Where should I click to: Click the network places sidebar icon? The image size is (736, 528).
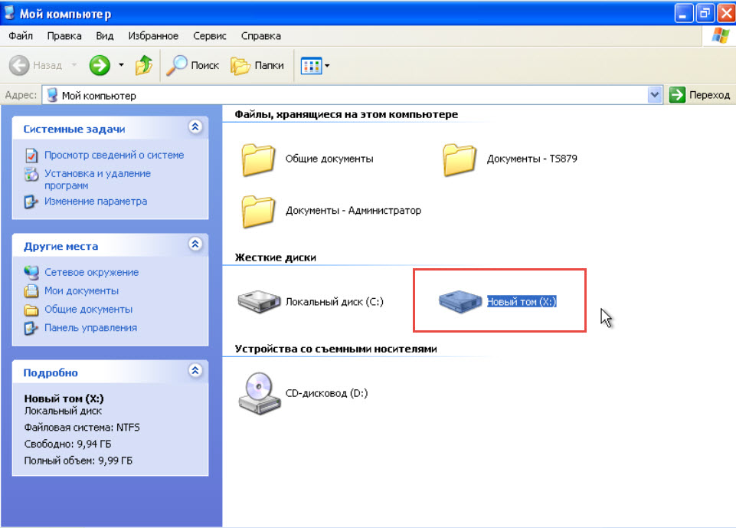pyautogui.click(x=31, y=273)
